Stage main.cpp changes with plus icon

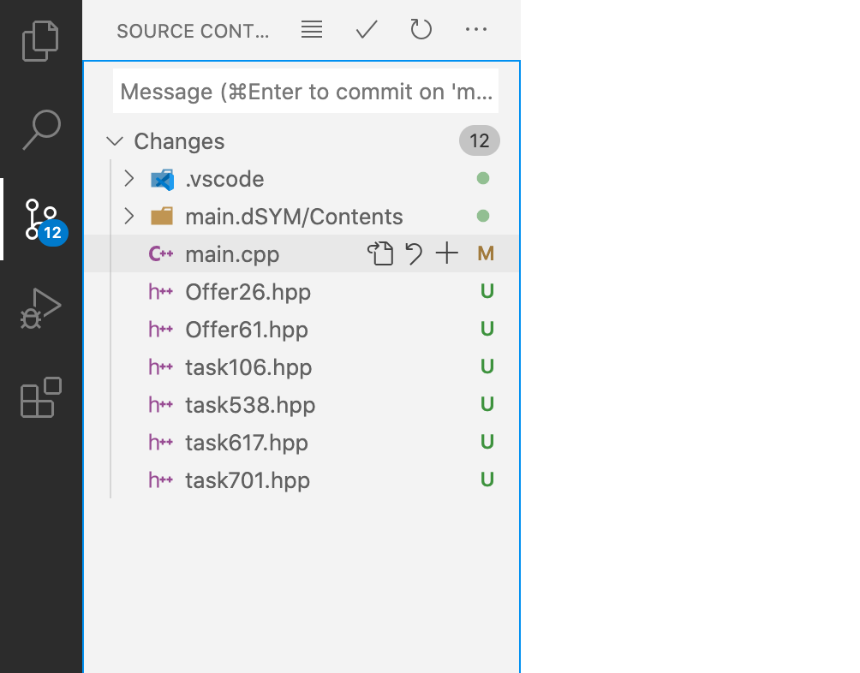(447, 253)
